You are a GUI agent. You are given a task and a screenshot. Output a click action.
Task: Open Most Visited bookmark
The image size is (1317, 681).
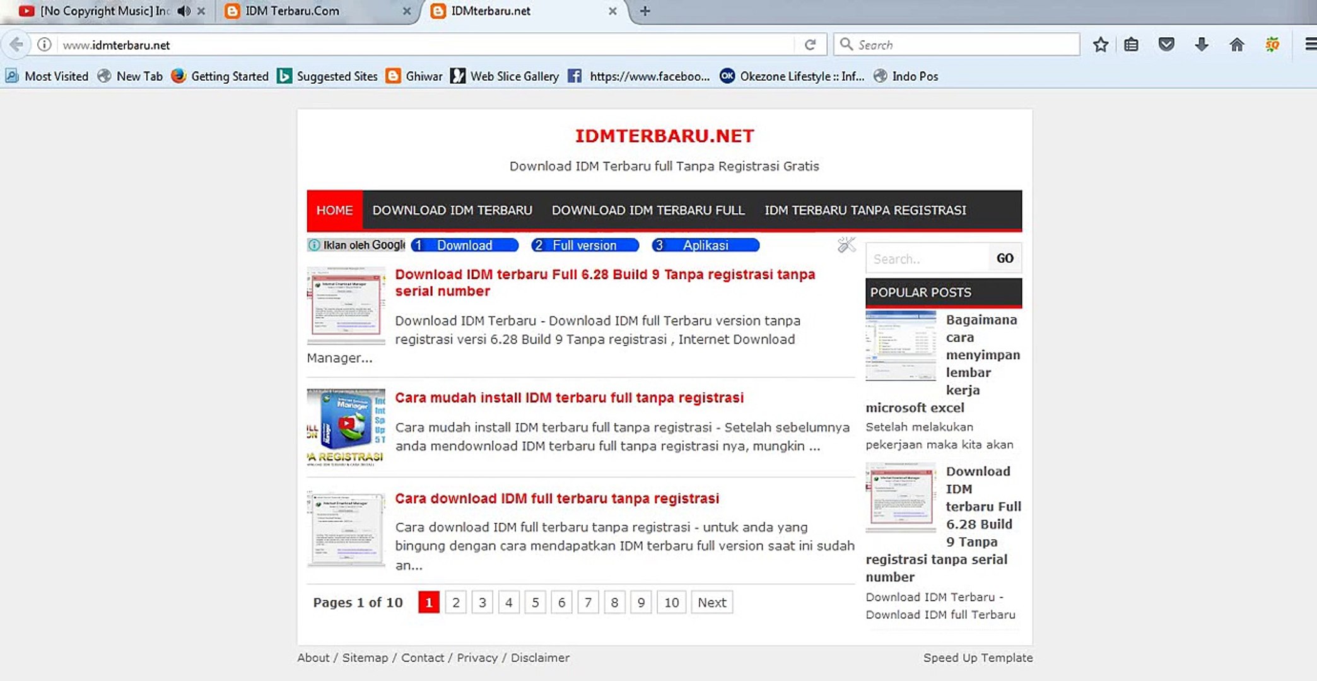[x=47, y=76]
